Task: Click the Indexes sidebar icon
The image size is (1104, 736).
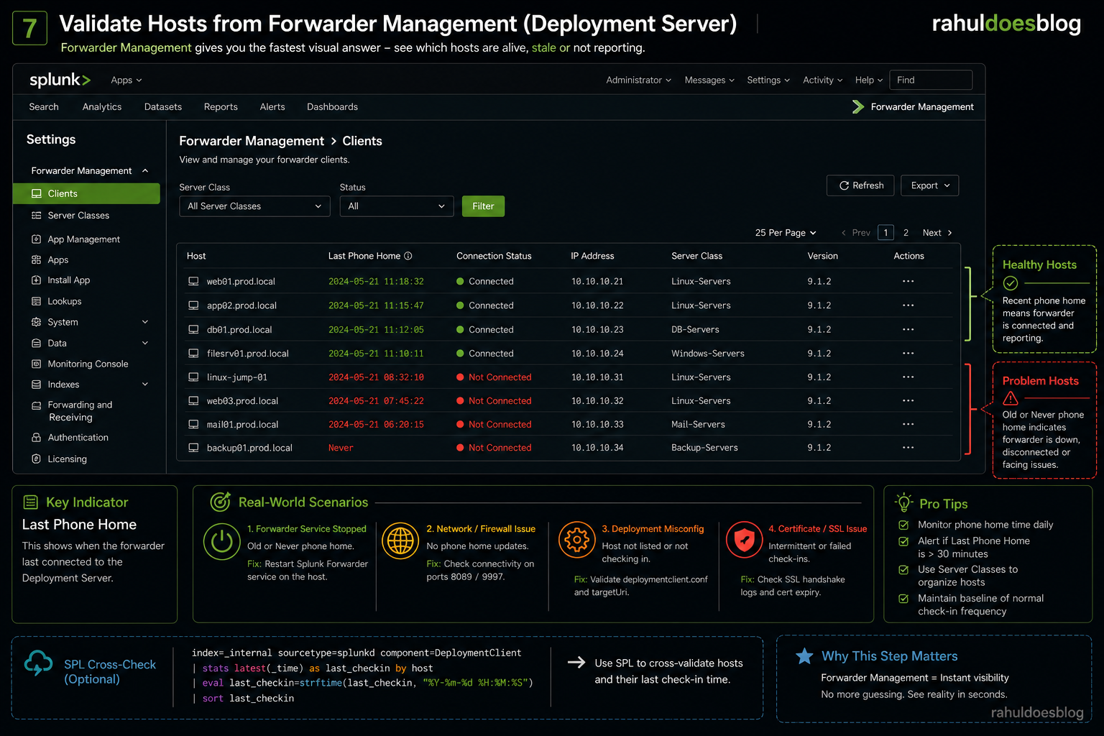Action: tap(37, 385)
